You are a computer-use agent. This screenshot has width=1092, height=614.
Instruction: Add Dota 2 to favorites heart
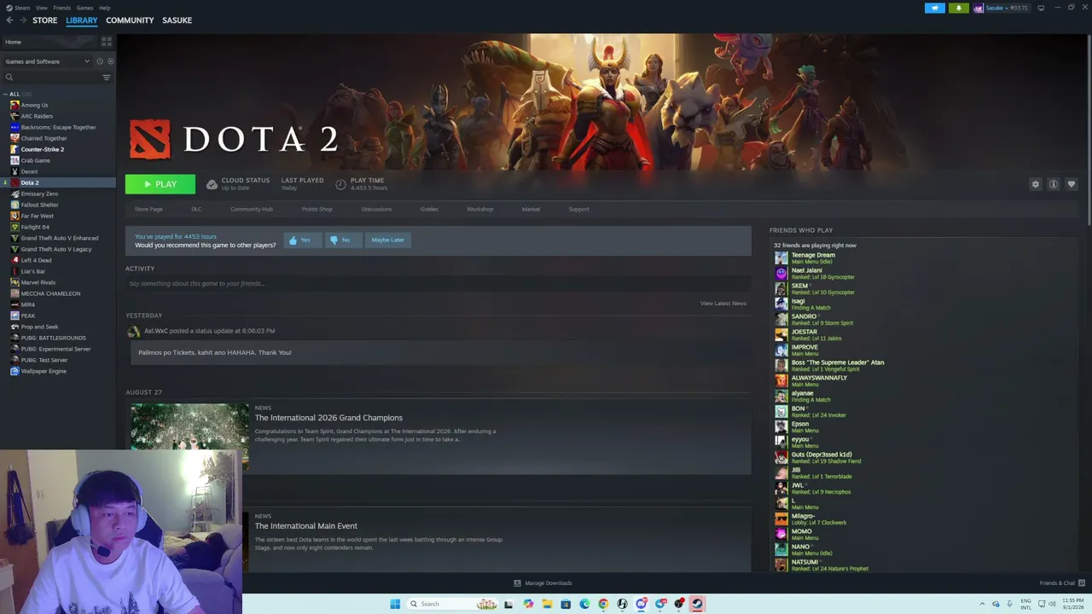coord(1072,184)
